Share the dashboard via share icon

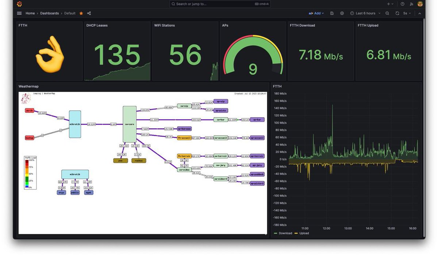pyautogui.click(x=89, y=13)
